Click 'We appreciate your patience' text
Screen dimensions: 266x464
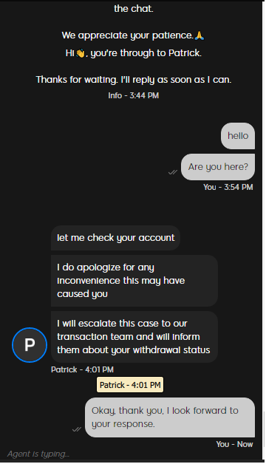[128, 35]
